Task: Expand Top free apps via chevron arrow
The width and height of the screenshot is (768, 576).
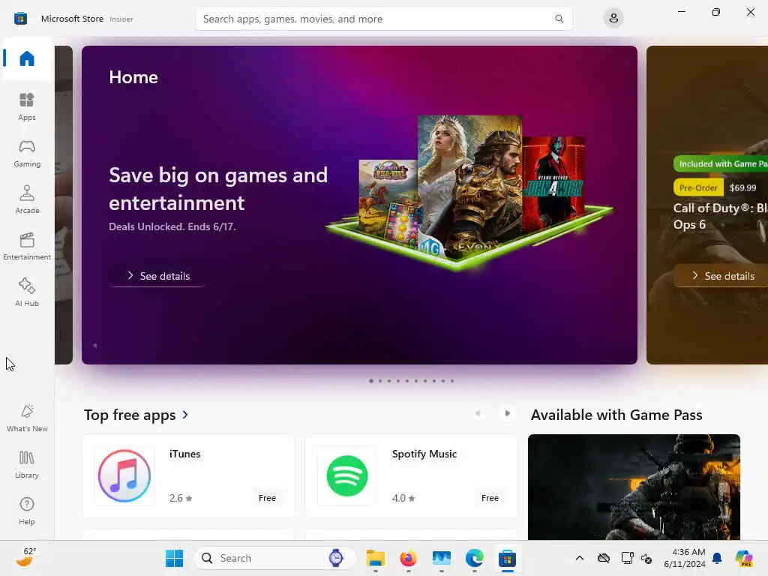Action: [185, 415]
